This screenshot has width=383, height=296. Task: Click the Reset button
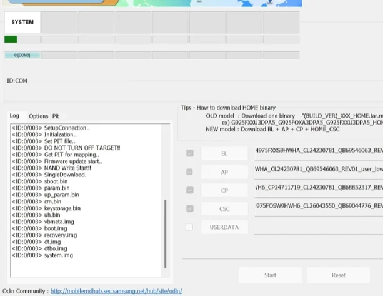(339, 275)
